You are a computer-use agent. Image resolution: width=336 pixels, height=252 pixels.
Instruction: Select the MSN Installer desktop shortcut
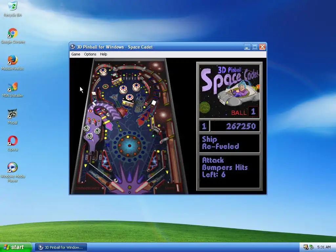pyautogui.click(x=13, y=90)
